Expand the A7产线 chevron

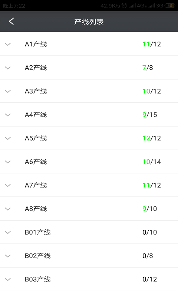8,185
